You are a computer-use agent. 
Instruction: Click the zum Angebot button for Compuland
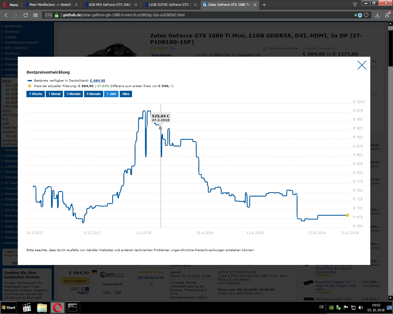(76, 281)
